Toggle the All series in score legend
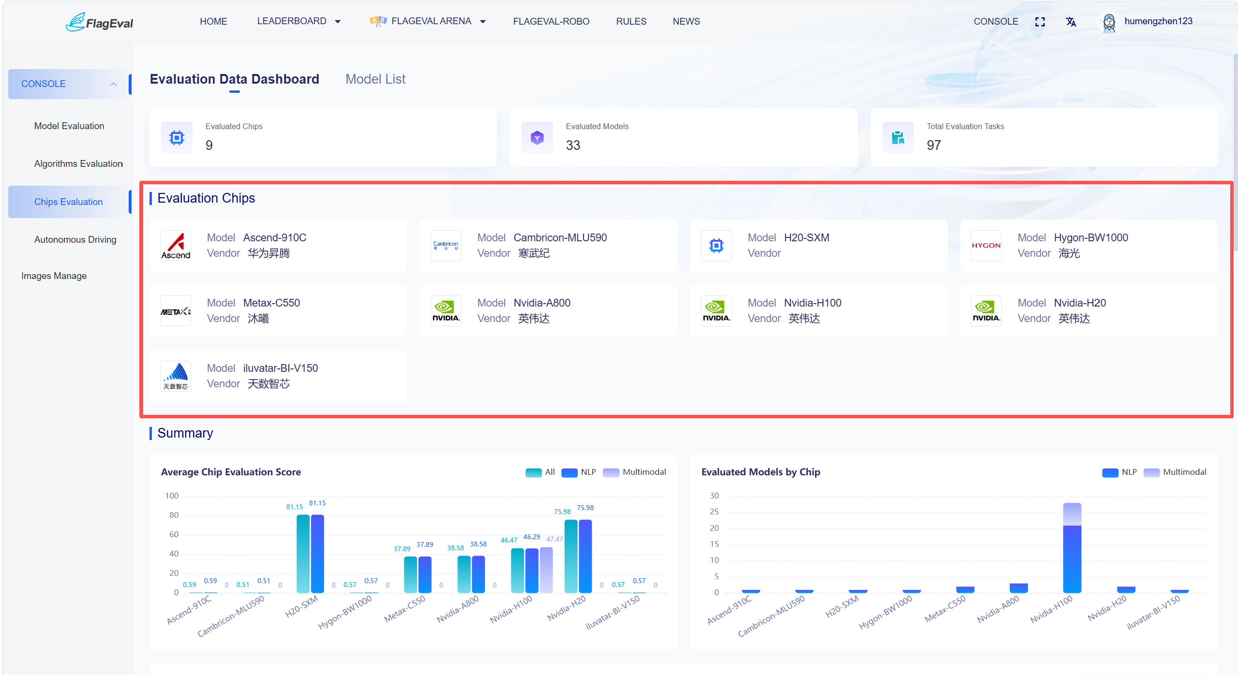Image resolution: width=1238 pixels, height=675 pixels. 540,472
